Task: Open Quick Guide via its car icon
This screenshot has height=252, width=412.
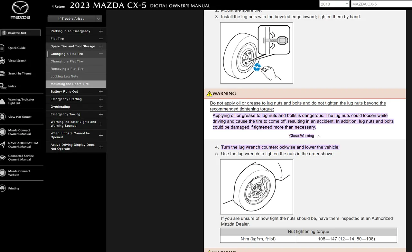Action: pos(3,48)
